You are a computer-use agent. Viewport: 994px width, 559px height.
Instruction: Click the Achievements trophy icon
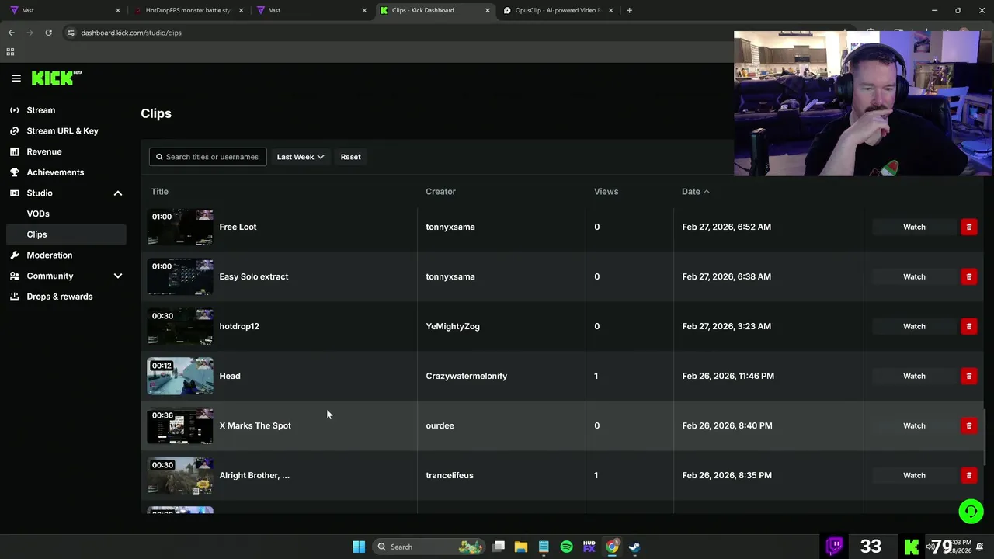[x=14, y=172]
